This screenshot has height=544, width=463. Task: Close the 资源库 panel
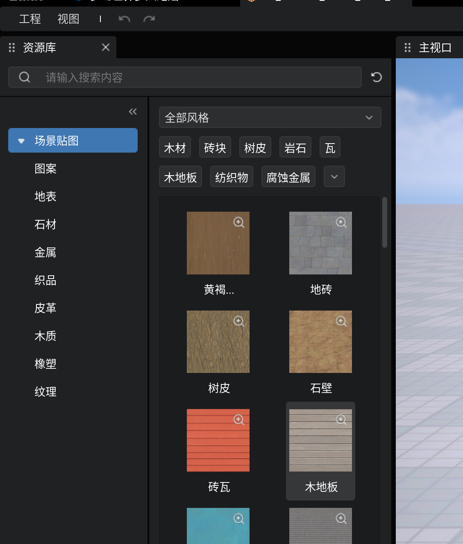(x=106, y=48)
